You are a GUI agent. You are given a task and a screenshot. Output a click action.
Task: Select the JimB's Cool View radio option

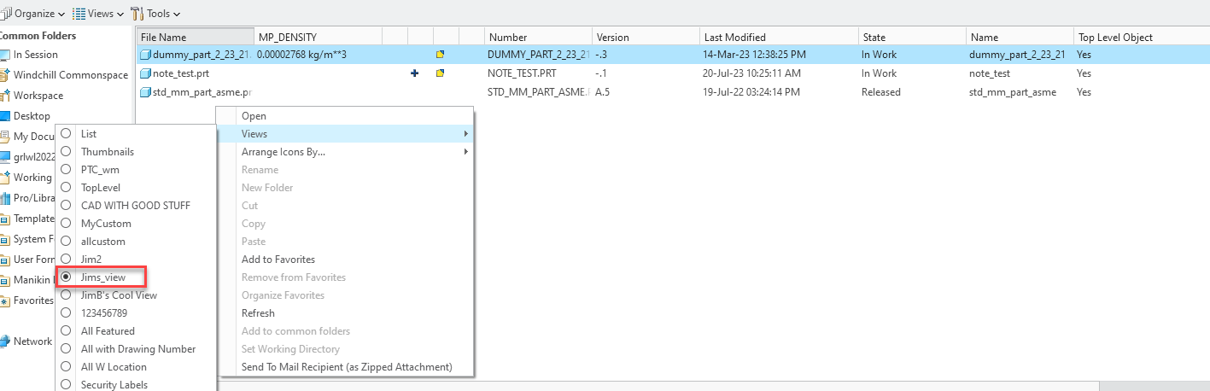click(66, 295)
